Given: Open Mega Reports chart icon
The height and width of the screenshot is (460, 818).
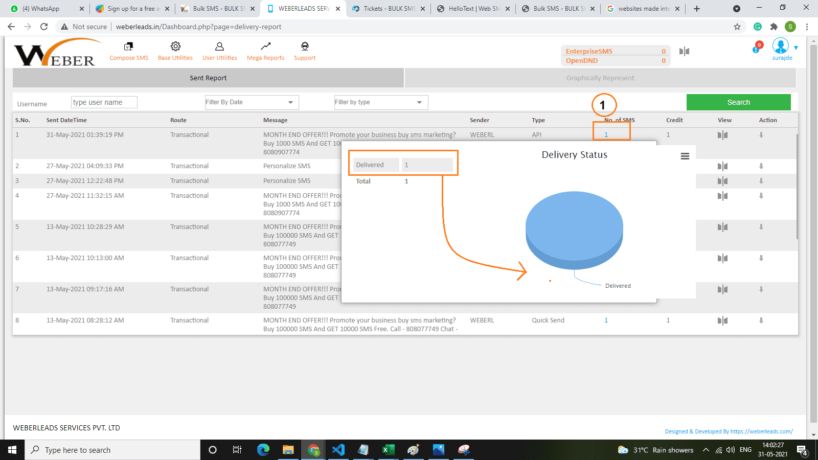Looking at the screenshot, I should (265, 47).
